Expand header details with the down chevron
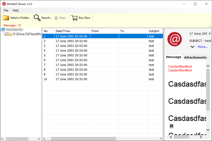Image resolution: width=212 pixels, height=141 pixels. [x=192, y=47]
